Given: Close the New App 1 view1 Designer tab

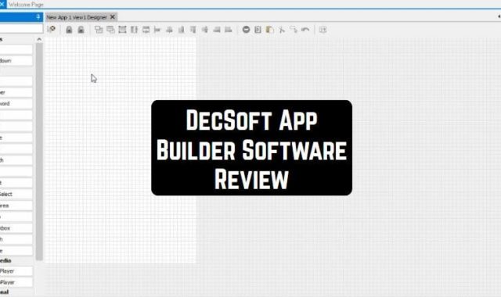Looking at the screenshot, I should click(x=113, y=17).
